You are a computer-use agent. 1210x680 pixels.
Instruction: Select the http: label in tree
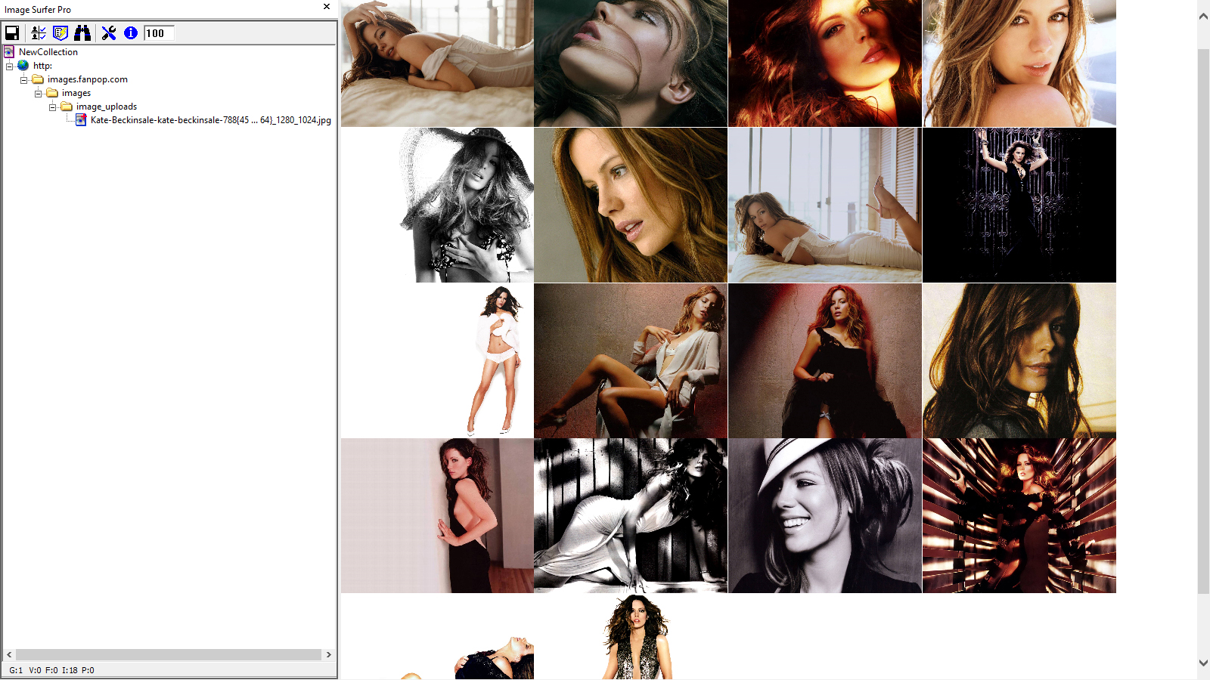tap(42, 66)
